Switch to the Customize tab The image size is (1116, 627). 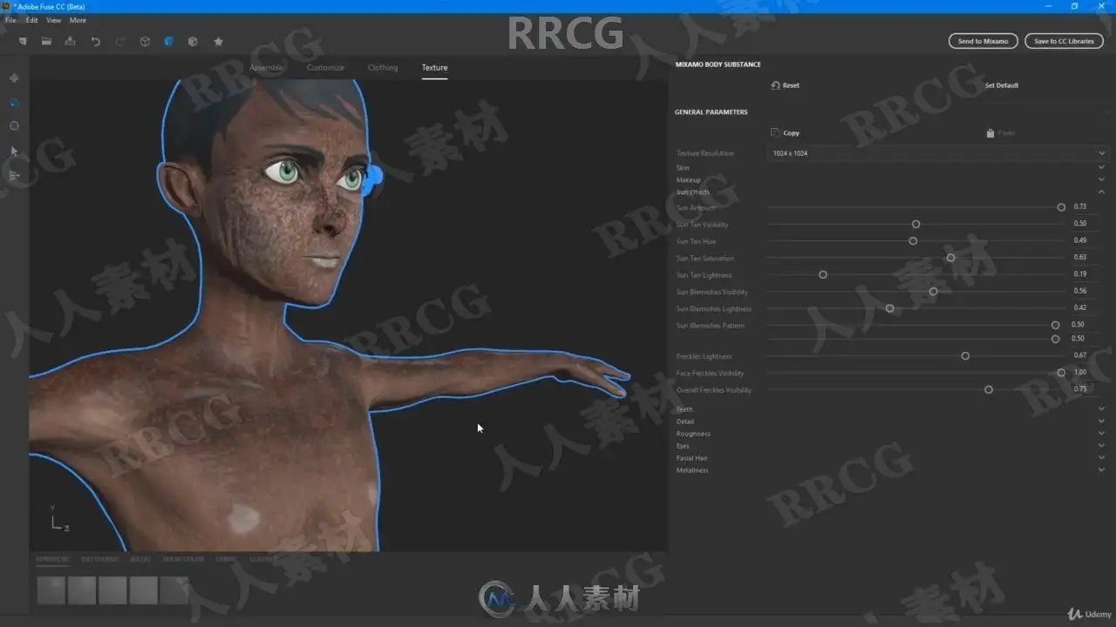click(325, 68)
